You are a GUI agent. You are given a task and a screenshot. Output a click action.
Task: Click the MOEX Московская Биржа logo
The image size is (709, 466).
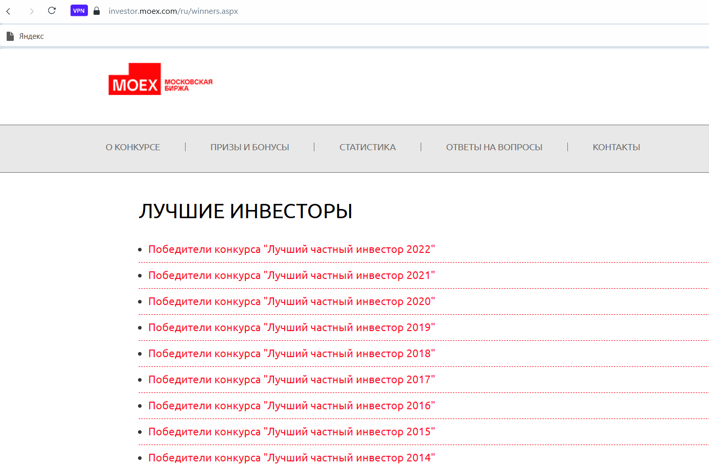pyautogui.click(x=161, y=79)
